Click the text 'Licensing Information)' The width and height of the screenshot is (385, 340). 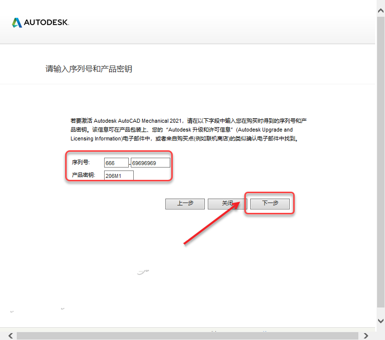click(x=97, y=139)
